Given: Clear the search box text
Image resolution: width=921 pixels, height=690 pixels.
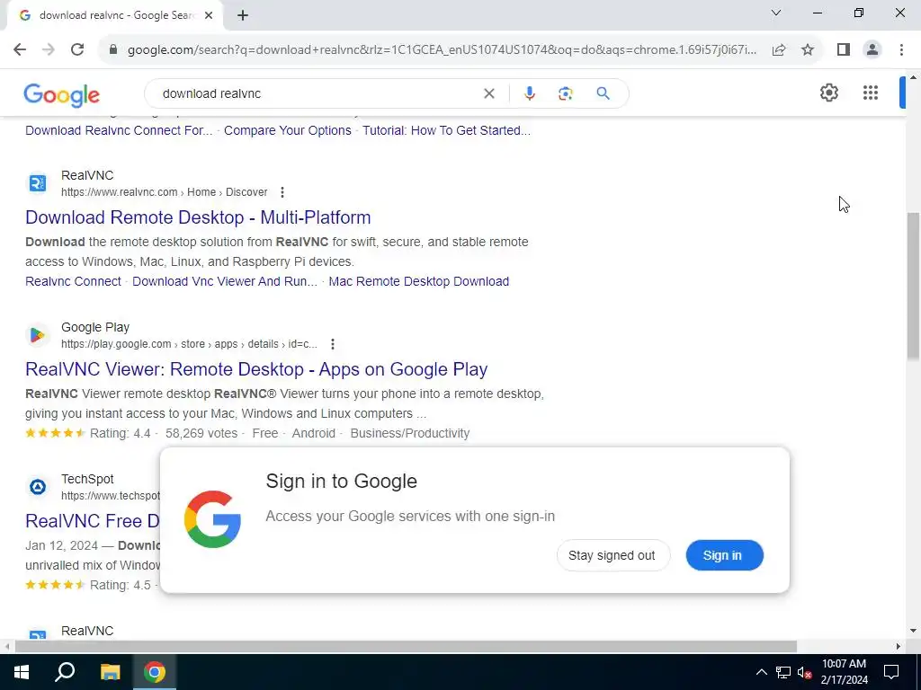Looking at the screenshot, I should point(488,93).
